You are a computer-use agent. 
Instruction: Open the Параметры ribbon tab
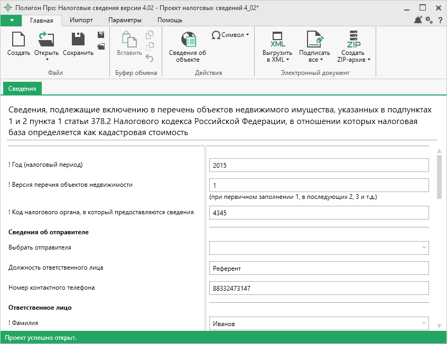[x=125, y=20]
